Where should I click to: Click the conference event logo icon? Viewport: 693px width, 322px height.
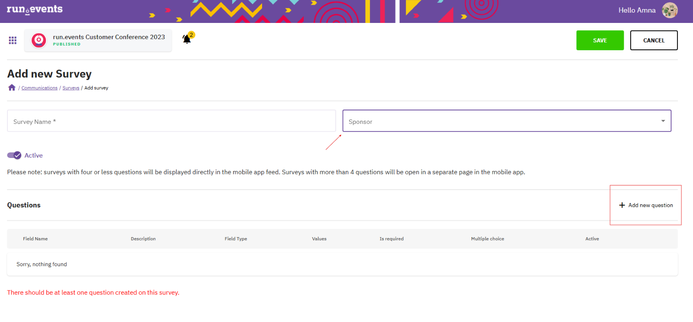click(39, 40)
